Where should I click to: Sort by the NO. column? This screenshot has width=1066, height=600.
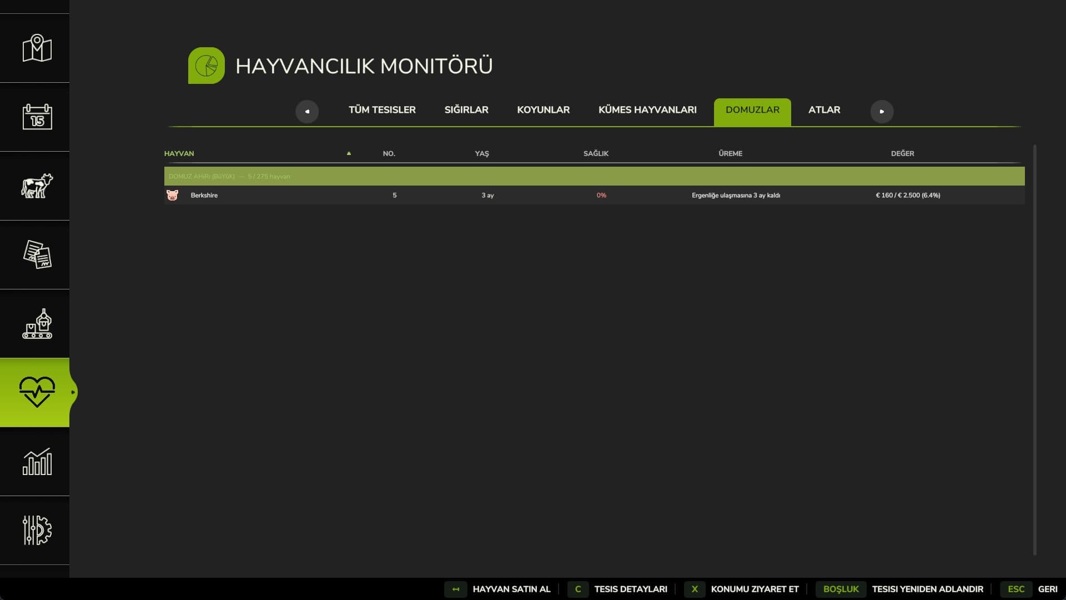pos(389,153)
